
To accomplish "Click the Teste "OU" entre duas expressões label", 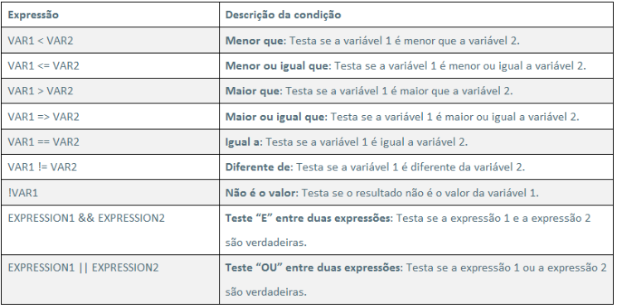I will (x=313, y=268).
